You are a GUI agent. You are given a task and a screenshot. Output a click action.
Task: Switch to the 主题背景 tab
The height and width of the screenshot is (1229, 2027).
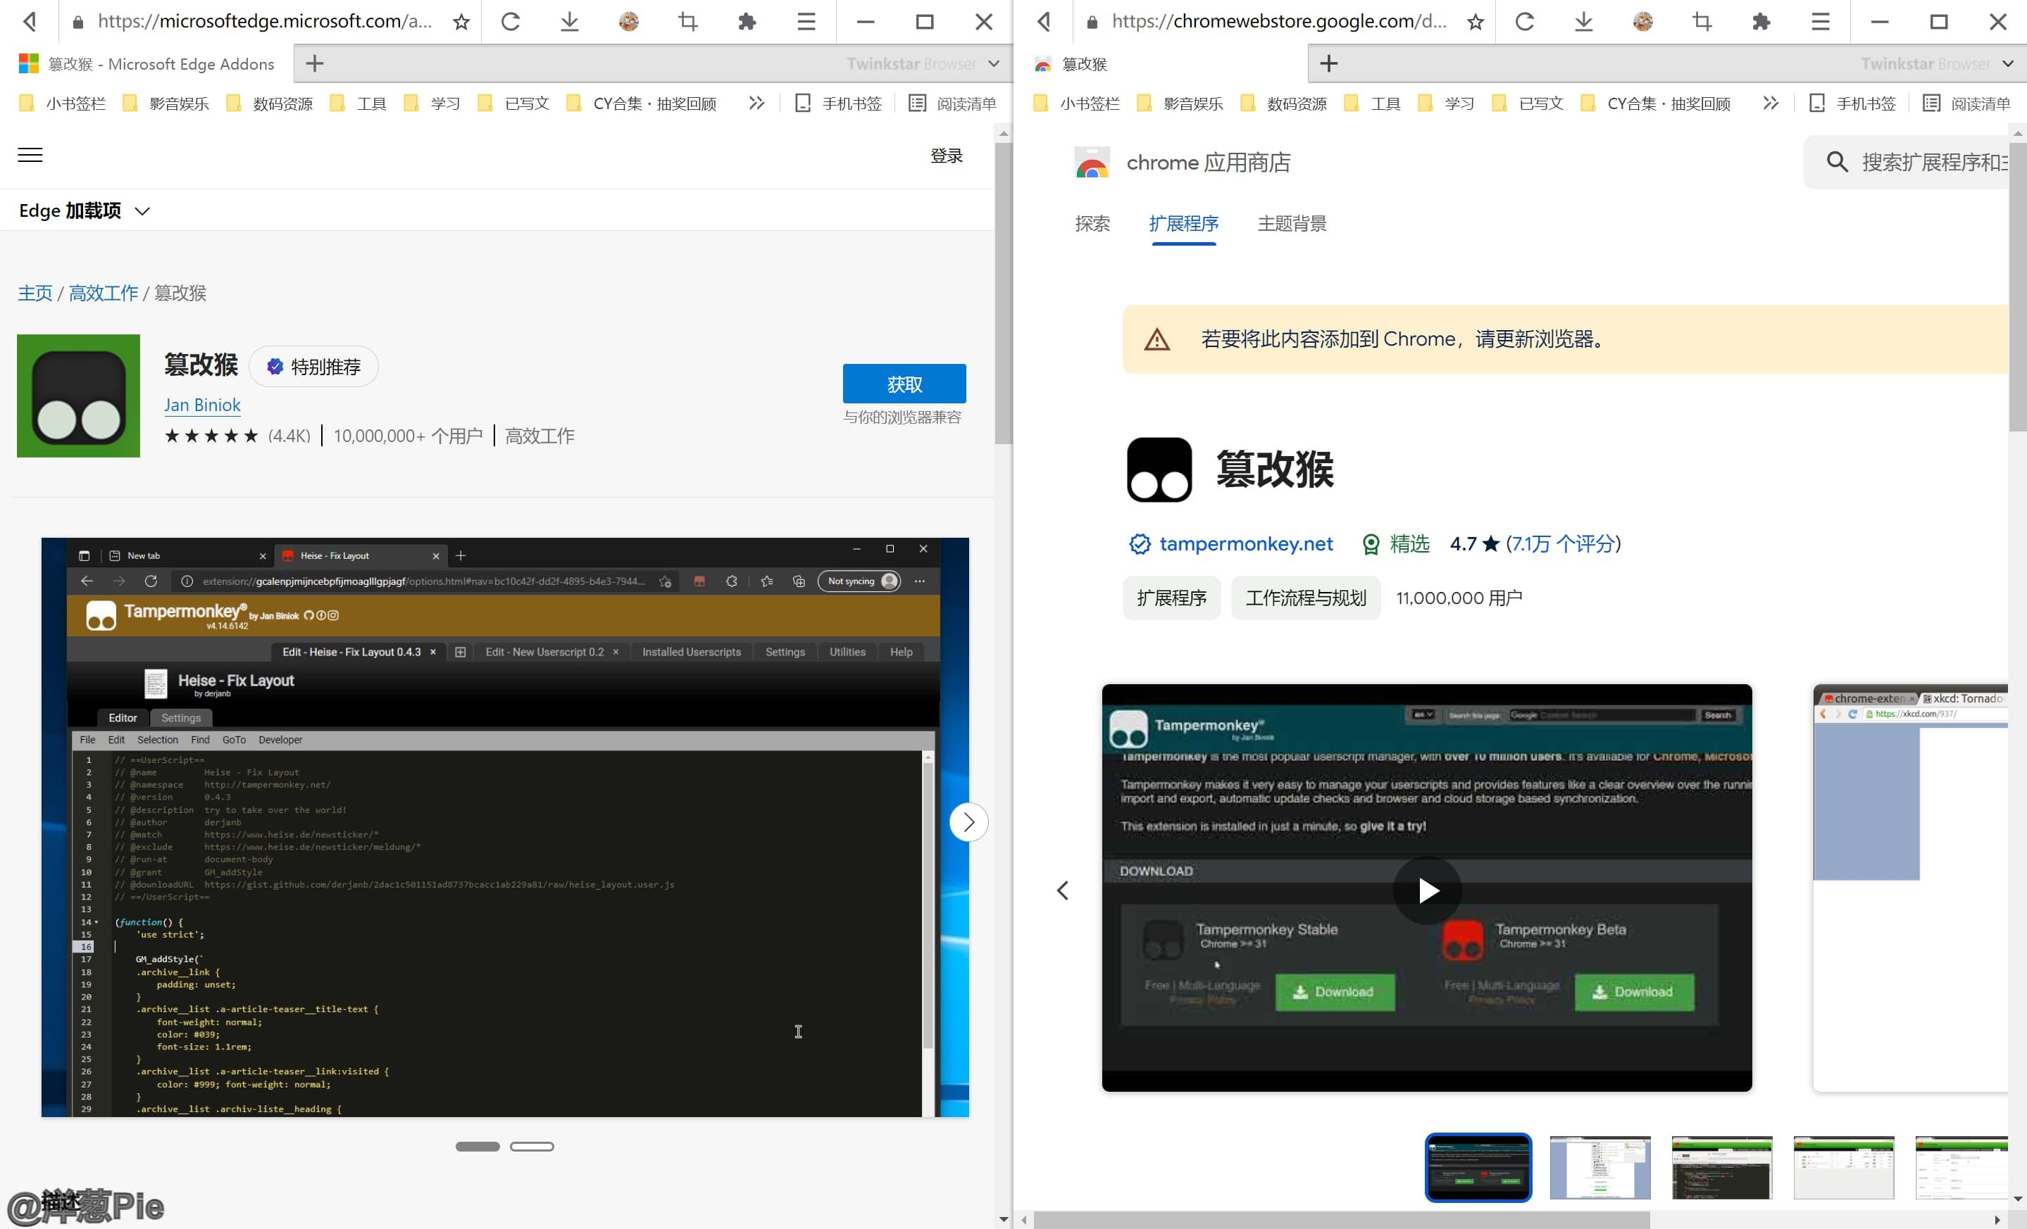click(1291, 224)
